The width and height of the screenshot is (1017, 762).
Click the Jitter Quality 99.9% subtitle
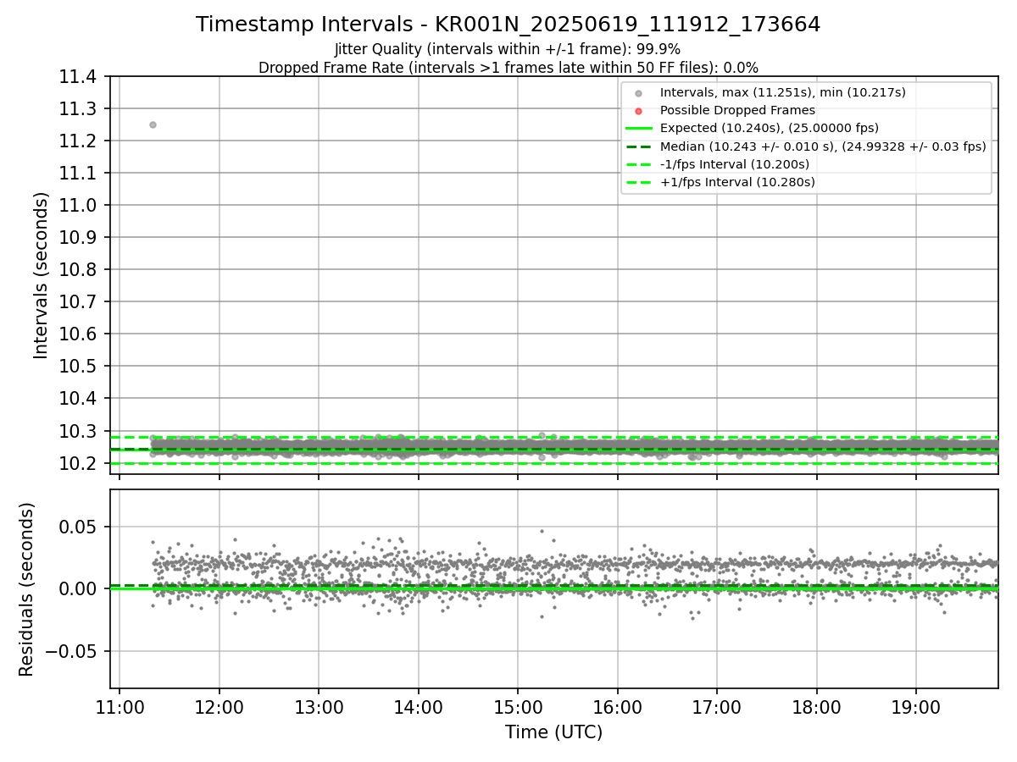(508, 49)
